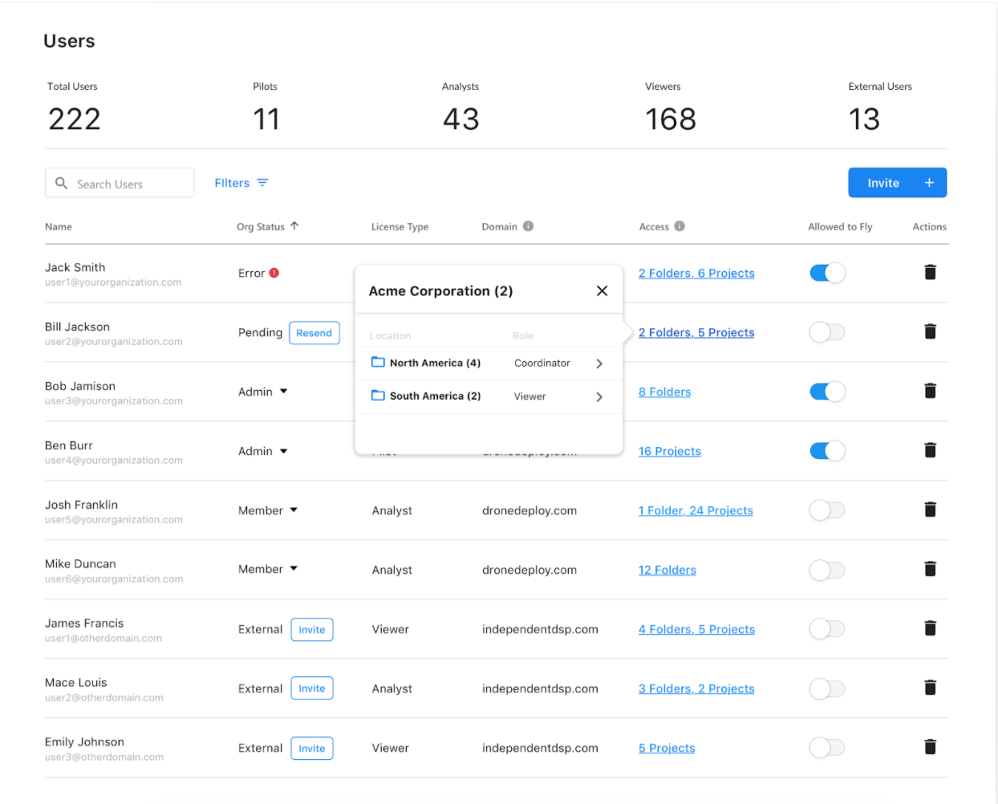
Task: Open the 2 Folders, 5 Projects link
Action: pos(696,332)
